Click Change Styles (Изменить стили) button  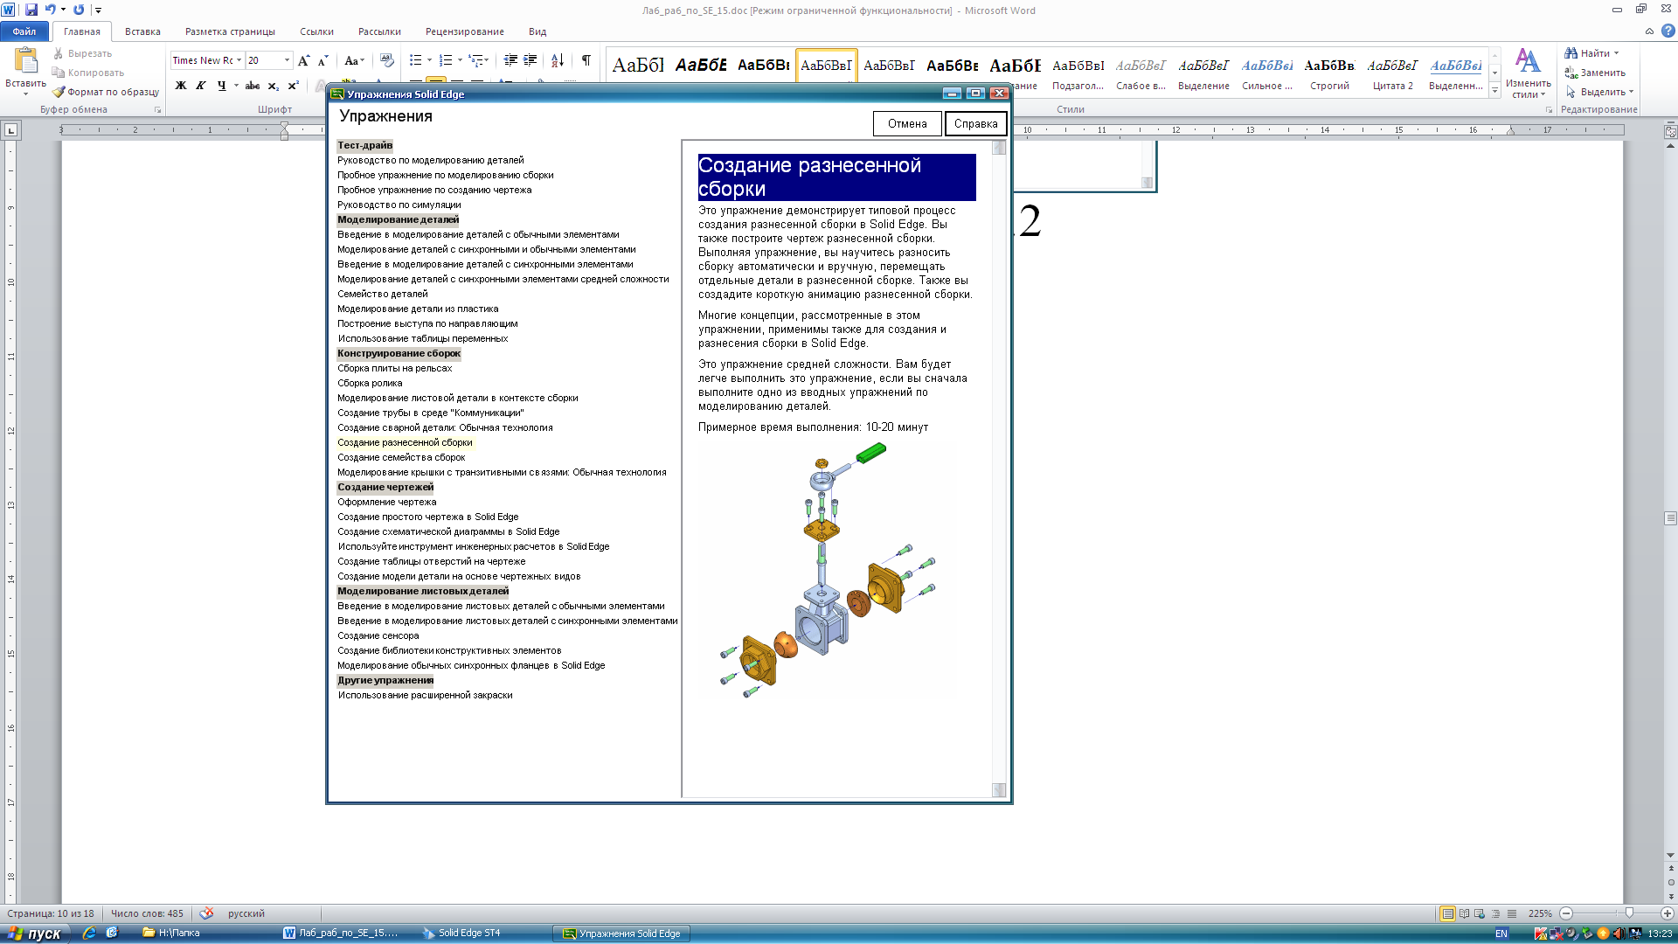(1528, 73)
